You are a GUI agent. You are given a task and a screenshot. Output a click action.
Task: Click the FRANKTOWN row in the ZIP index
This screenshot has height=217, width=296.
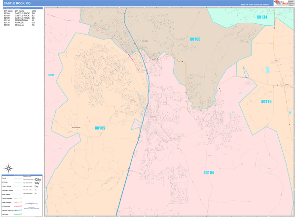pos(20,20)
